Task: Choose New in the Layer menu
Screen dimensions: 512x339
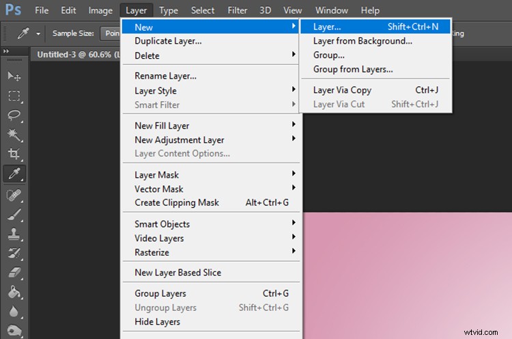Action: 210,27
